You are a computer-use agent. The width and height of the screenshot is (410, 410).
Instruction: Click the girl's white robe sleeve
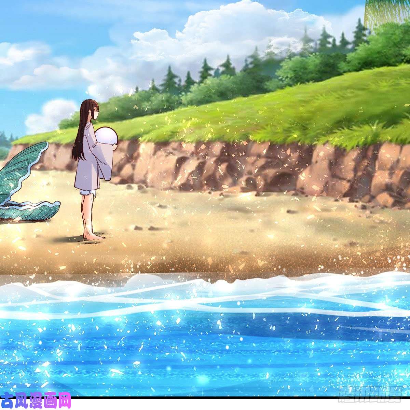(x=104, y=164)
